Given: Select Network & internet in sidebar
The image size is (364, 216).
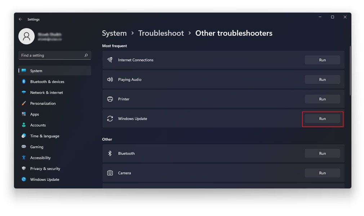Looking at the screenshot, I should [55, 92].
